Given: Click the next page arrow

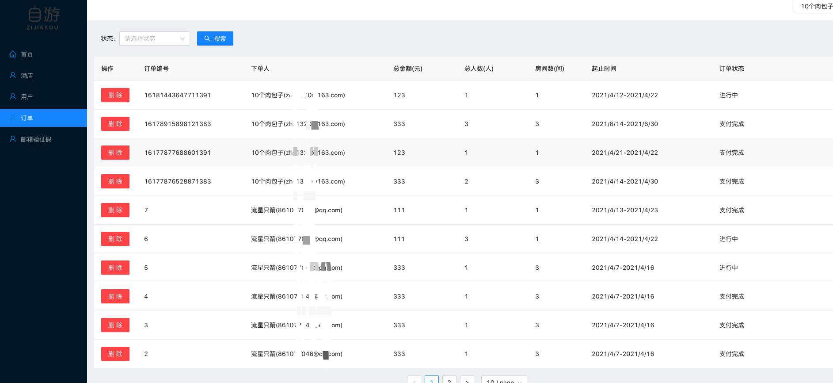Looking at the screenshot, I should (x=467, y=379).
